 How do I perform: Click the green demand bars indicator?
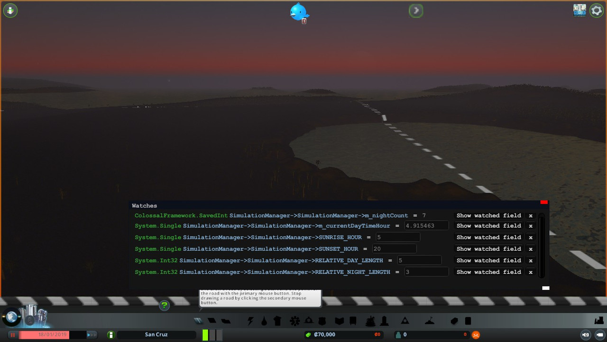pos(212,335)
